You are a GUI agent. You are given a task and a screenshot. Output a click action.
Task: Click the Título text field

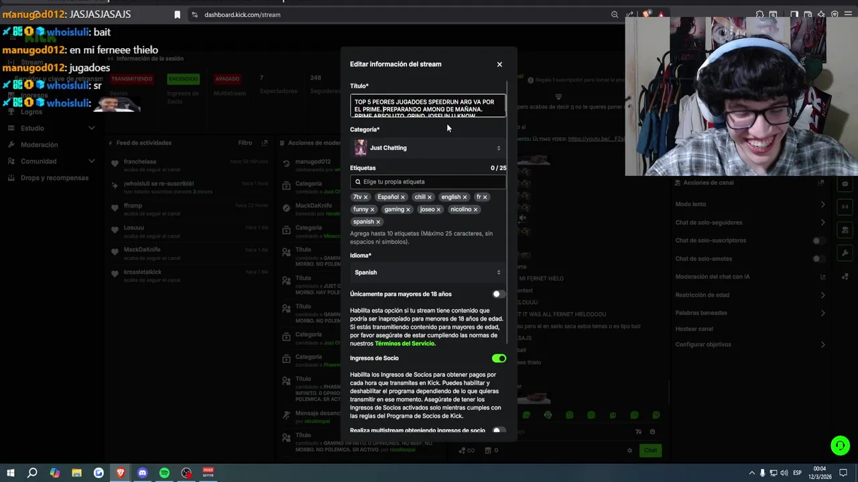click(x=428, y=106)
